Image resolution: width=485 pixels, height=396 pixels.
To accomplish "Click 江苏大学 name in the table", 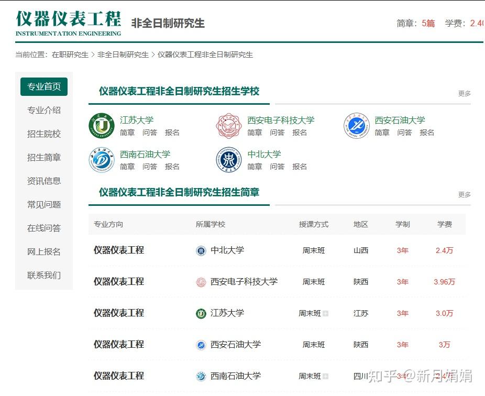I will (x=227, y=313).
